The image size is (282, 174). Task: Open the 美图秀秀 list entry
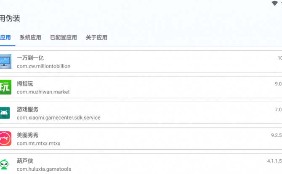[141, 139]
